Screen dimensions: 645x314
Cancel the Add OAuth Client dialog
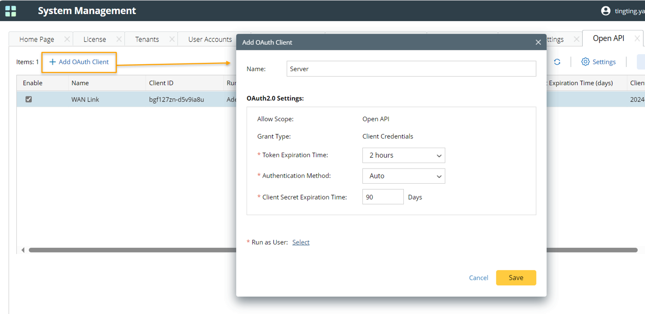(478, 278)
